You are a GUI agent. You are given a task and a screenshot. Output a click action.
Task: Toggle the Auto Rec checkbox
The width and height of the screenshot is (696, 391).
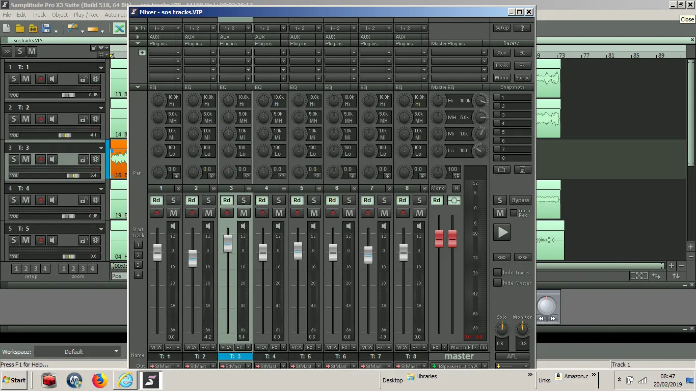pyautogui.click(x=514, y=213)
